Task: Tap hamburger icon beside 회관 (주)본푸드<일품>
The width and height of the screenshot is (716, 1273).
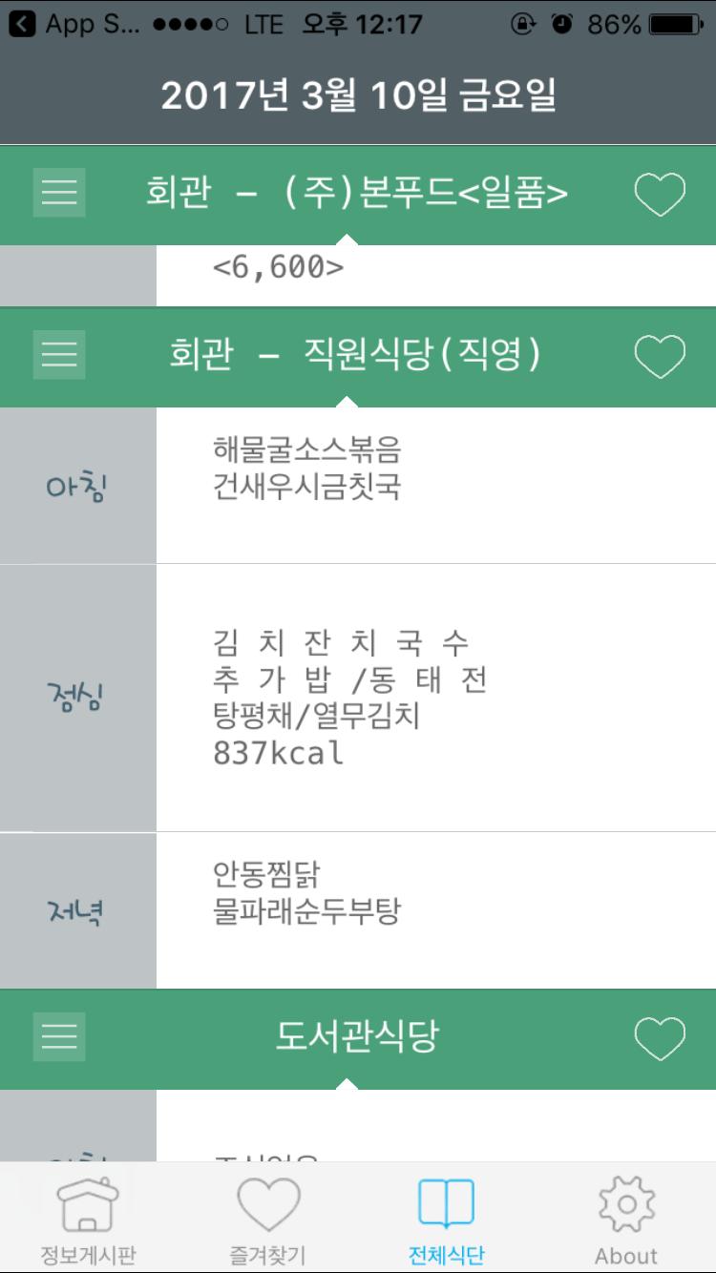Action: (59, 194)
